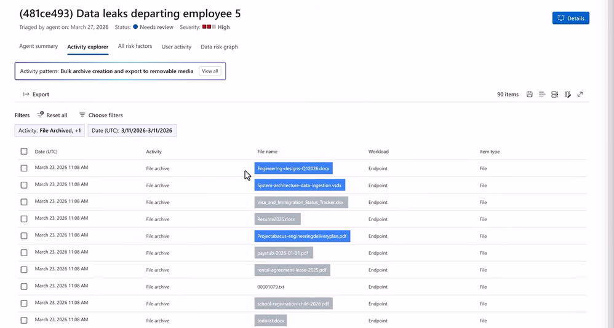Click the Item type column header
This screenshot has width=614, height=328.
(x=490, y=152)
